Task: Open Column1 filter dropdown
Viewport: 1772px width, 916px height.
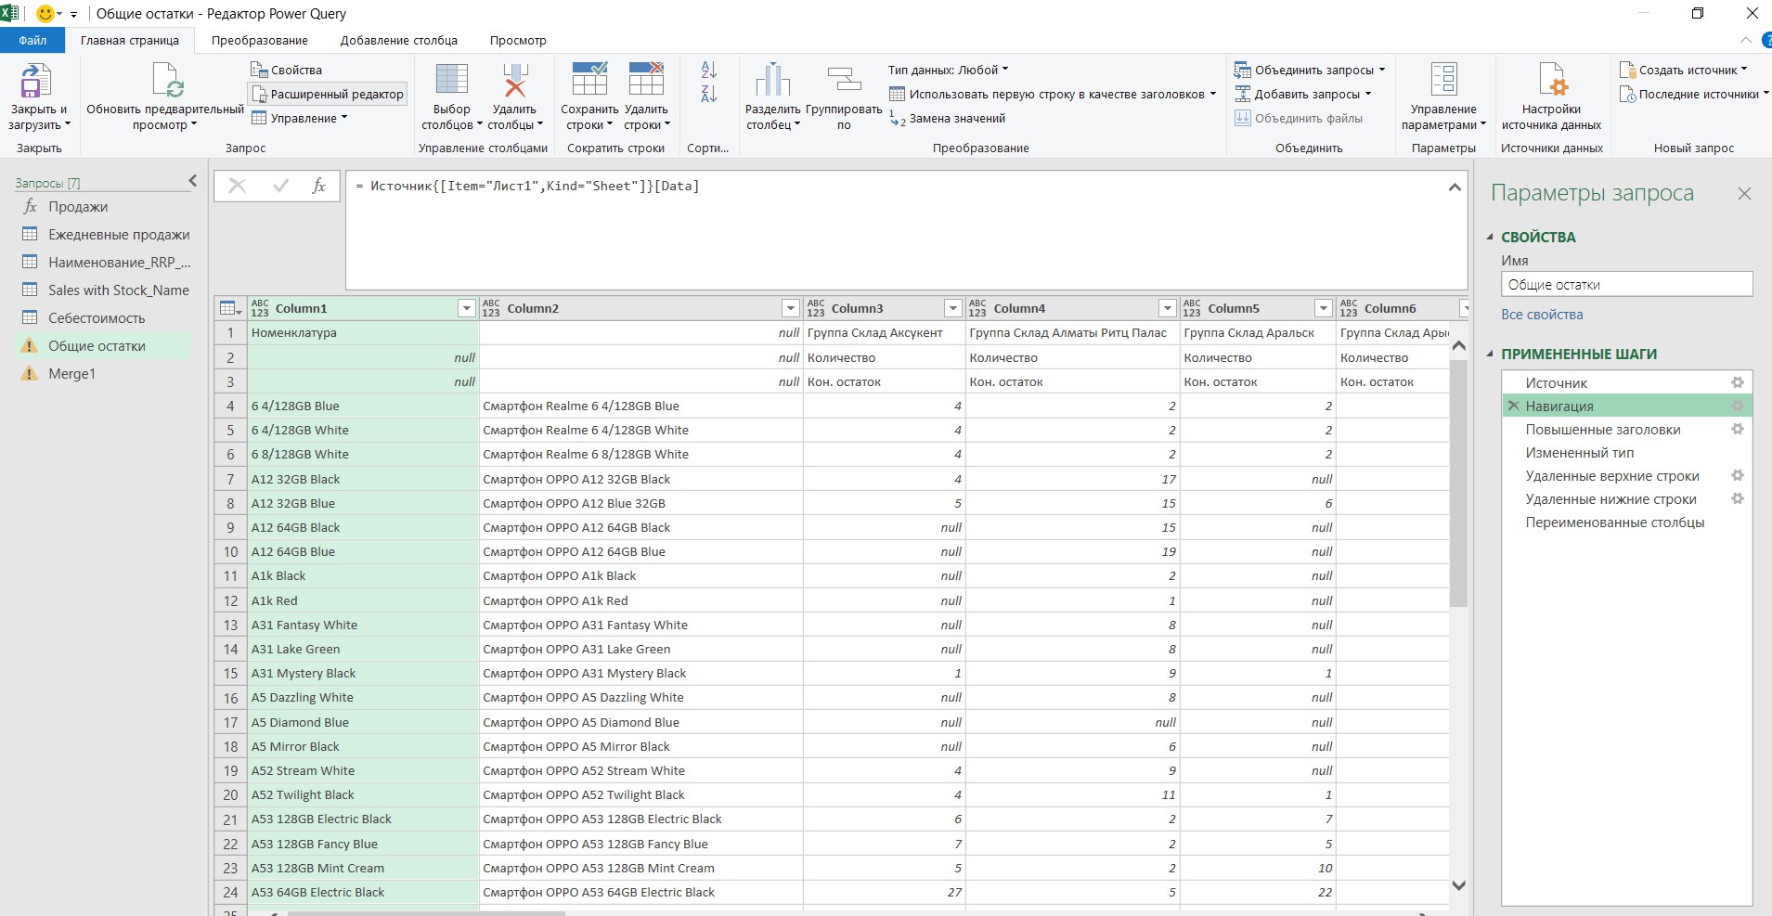Action: click(467, 308)
